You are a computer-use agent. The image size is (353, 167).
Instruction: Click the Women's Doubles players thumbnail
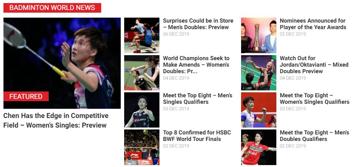(142, 73)
